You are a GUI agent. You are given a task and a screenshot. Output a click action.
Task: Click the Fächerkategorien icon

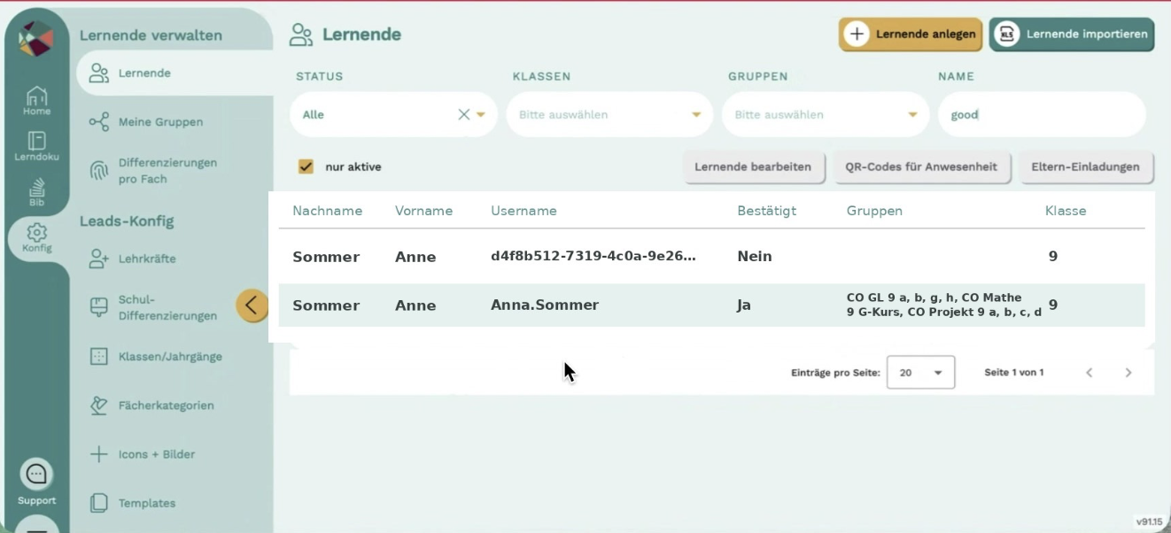(x=99, y=406)
